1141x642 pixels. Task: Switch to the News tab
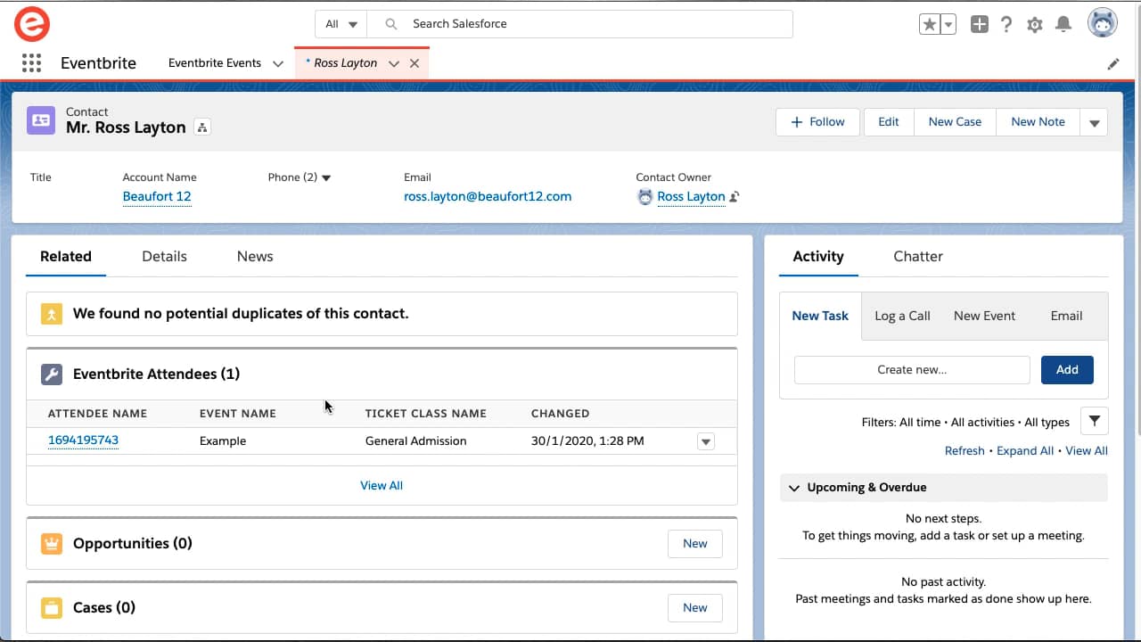click(255, 256)
